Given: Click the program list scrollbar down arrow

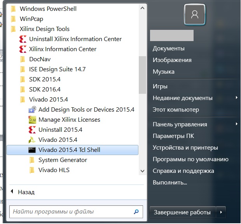Looking at the screenshot, I should coord(143,171).
